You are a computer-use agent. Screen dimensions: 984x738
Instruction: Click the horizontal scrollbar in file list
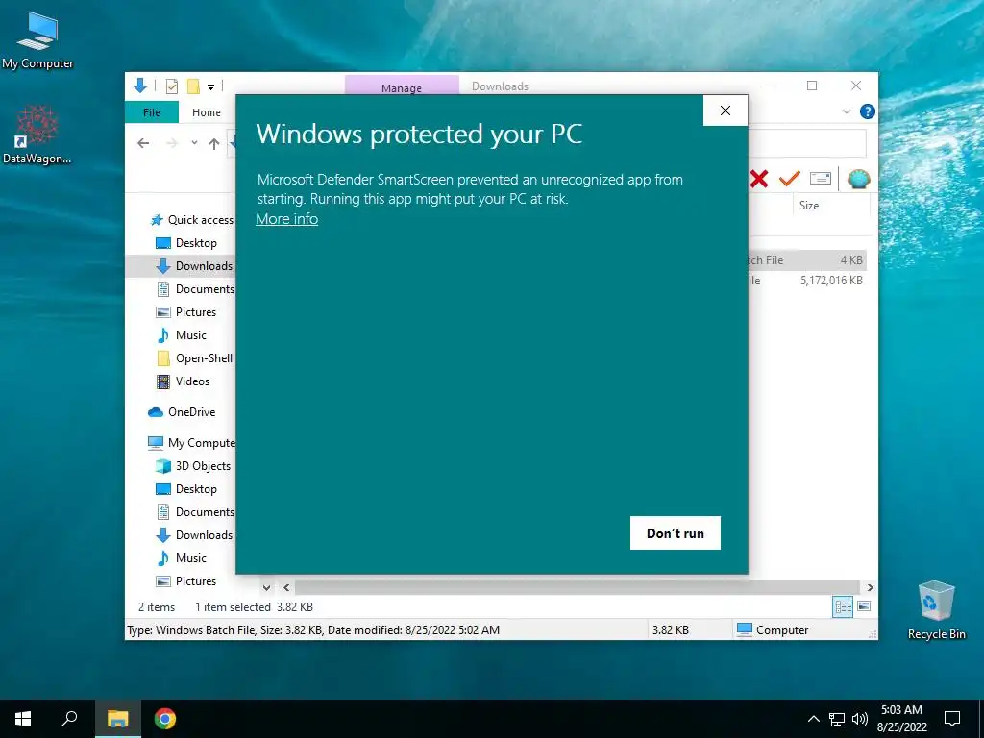[x=576, y=587]
